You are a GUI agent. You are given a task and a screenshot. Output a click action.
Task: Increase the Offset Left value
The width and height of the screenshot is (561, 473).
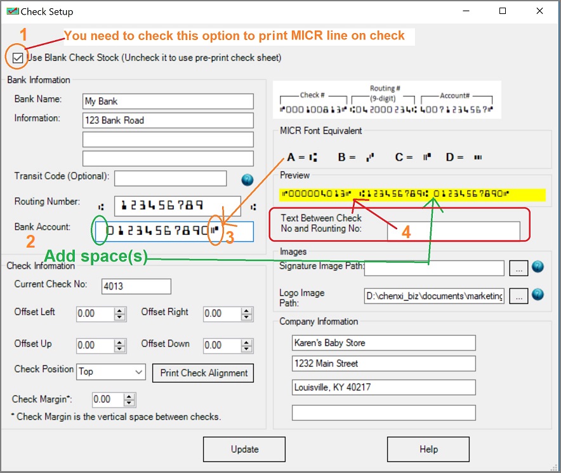click(119, 310)
